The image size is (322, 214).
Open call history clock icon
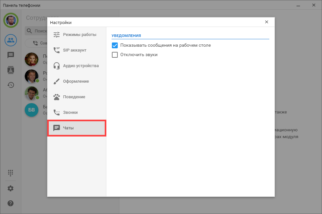11,85
